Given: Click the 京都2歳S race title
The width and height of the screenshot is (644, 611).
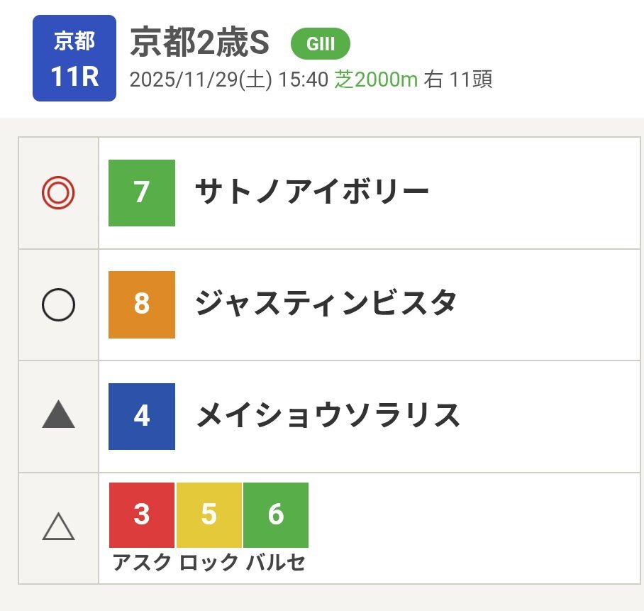Looking at the screenshot, I should pyautogui.click(x=200, y=44).
